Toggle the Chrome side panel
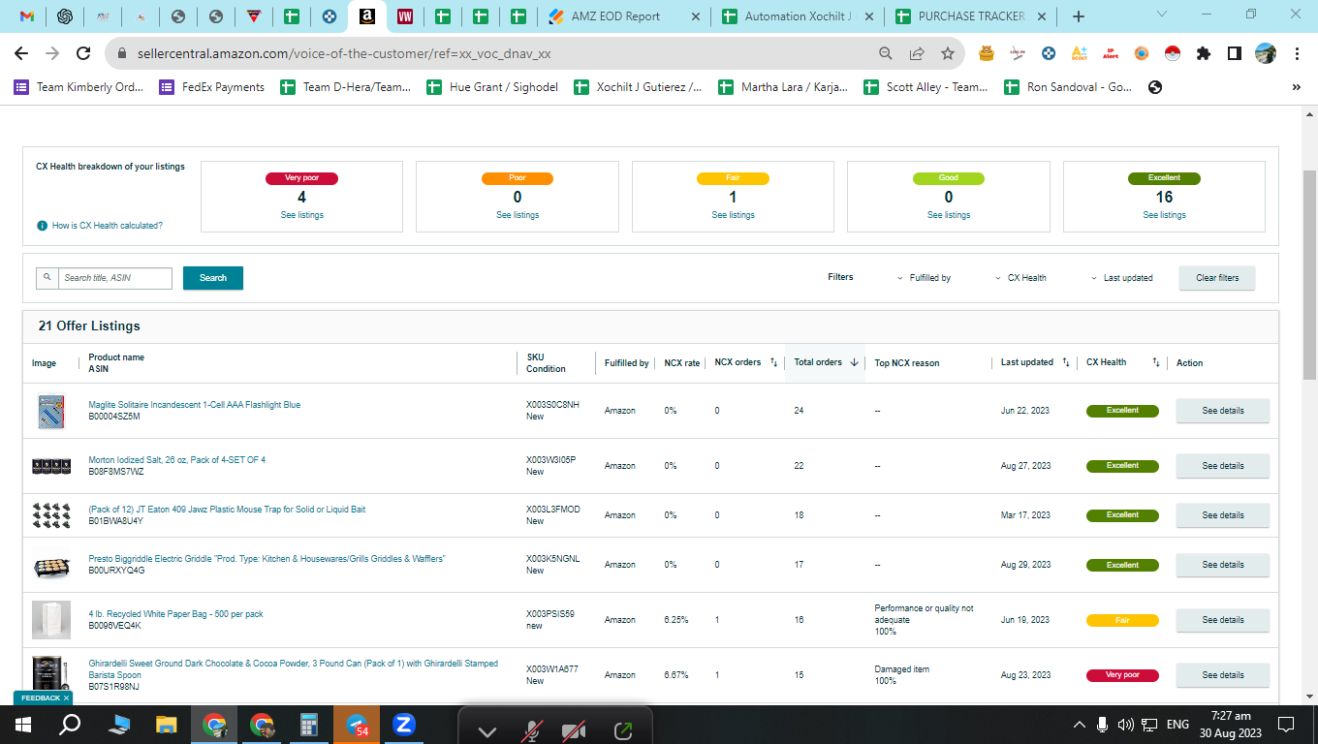This screenshot has height=744, width=1318. click(x=1235, y=54)
